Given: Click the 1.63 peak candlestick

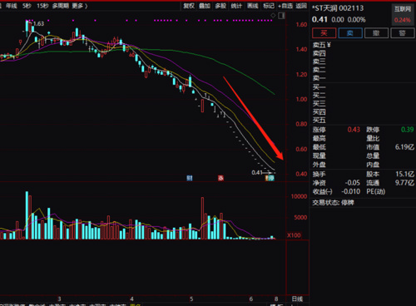Looking at the screenshot, I should [27, 27].
